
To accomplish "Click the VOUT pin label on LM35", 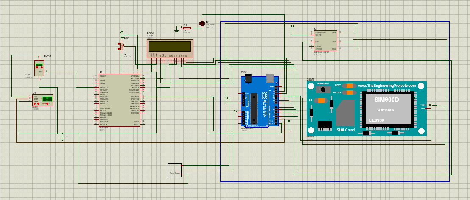I will 40,72.
